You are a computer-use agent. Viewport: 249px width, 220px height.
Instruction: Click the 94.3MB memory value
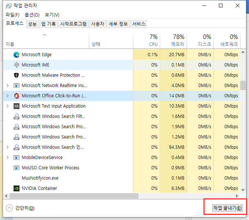click(x=177, y=147)
